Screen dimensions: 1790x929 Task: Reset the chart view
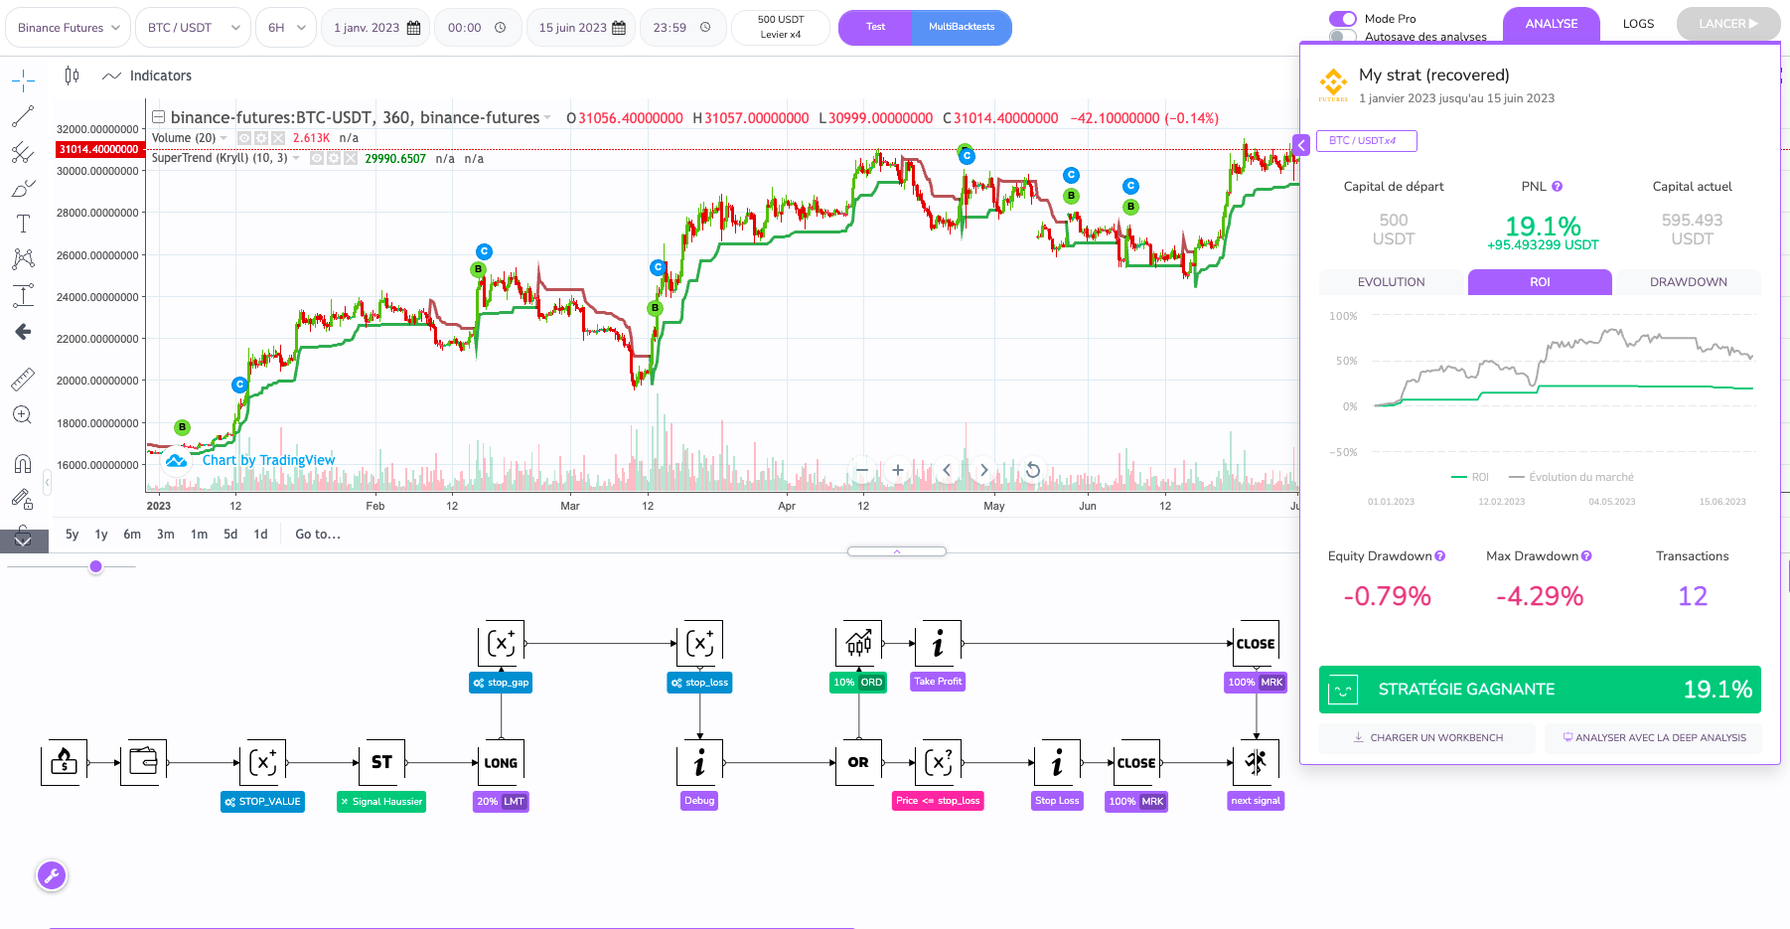pos(1033,470)
